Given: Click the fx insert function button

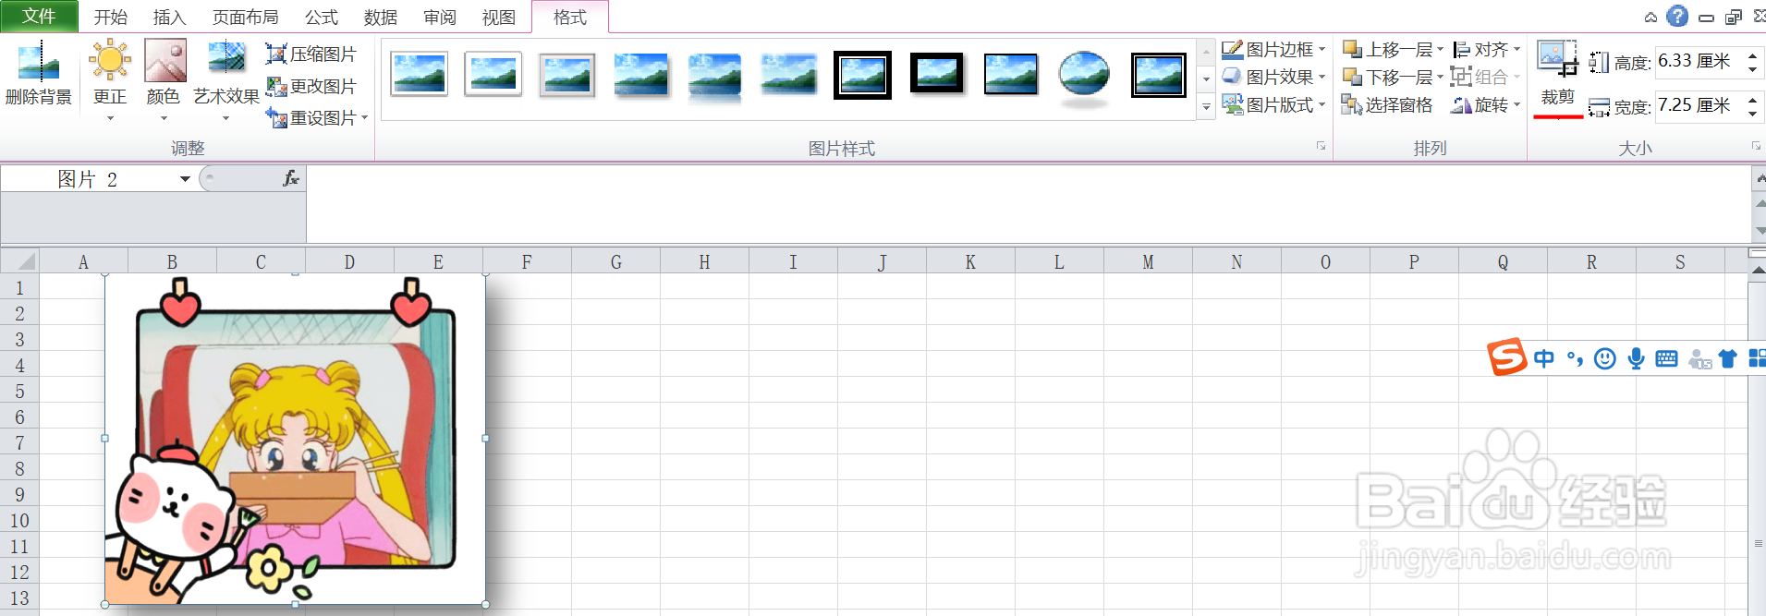Looking at the screenshot, I should point(290,178).
